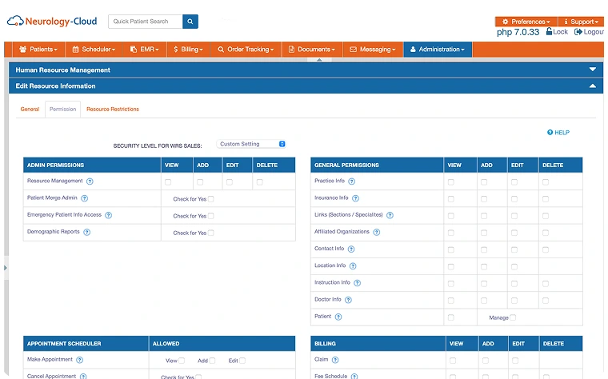Screen dimensions: 608x379
Task: Open help icon for Cancel Appointment
Action: point(83,377)
